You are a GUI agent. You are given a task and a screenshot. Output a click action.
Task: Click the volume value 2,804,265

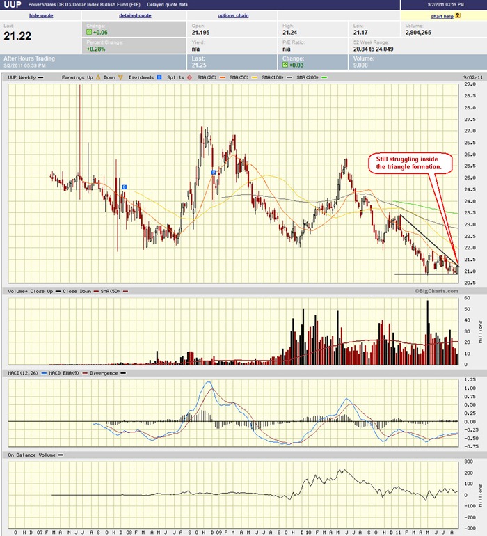tap(418, 33)
